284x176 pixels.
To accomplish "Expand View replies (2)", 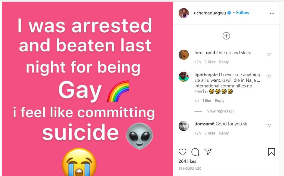I will coord(220,111).
